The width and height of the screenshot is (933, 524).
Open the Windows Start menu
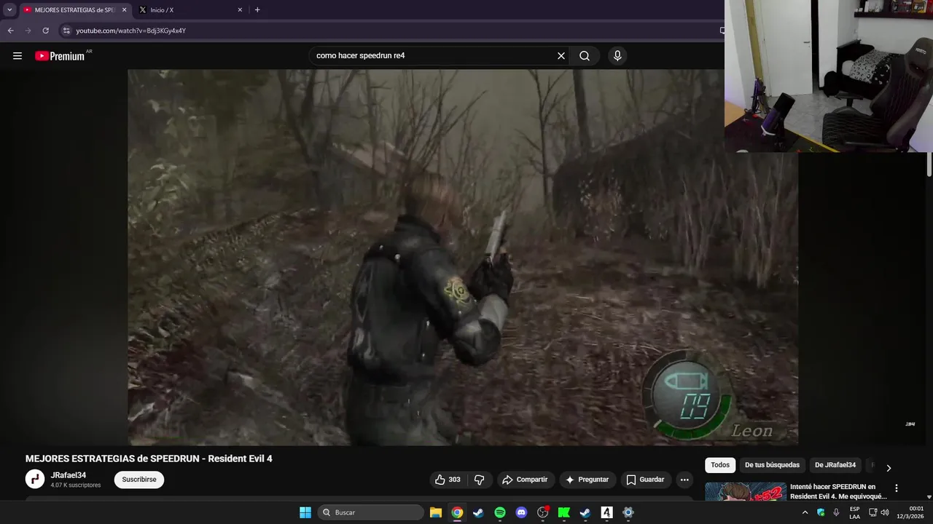305,512
